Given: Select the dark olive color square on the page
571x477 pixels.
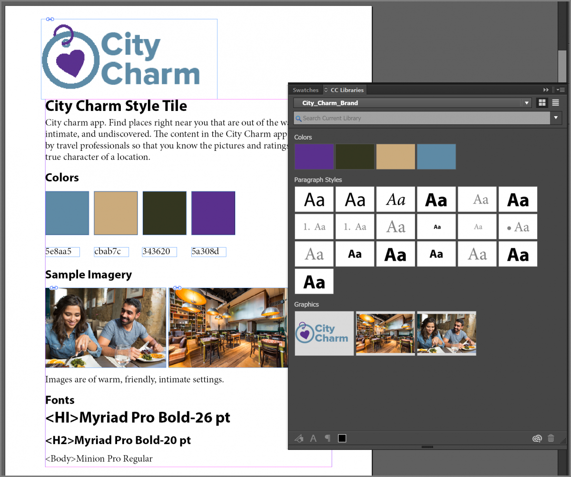Looking at the screenshot, I should coord(165,213).
